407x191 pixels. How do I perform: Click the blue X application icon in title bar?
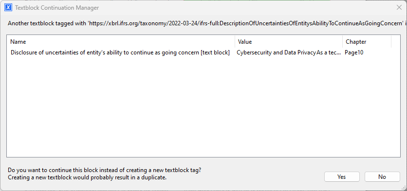(x=8, y=7)
